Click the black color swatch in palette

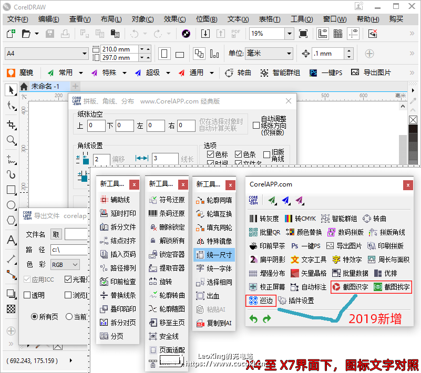click(x=413, y=129)
